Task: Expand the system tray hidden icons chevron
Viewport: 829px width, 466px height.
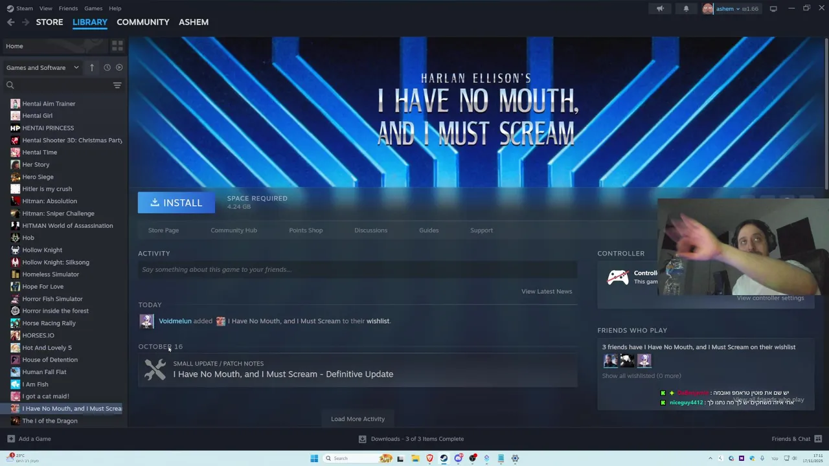Action: [x=710, y=458]
